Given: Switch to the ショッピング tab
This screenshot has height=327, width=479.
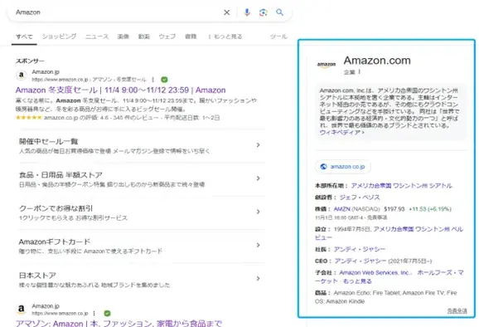Looking at the screenshot, I should click(x=60, y=37).
